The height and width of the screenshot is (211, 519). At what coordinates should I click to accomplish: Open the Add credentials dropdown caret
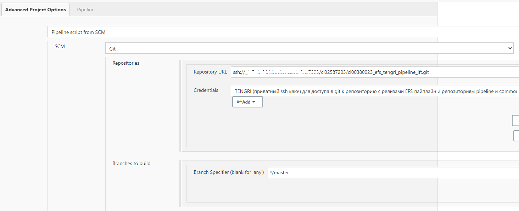coord(254,102)
